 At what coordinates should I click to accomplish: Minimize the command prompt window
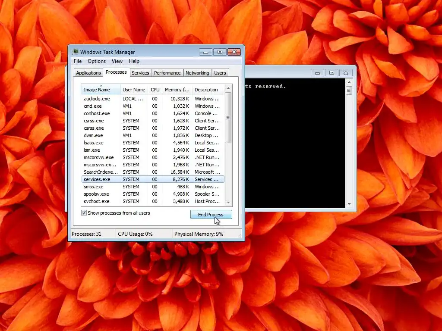coord(317,72)
